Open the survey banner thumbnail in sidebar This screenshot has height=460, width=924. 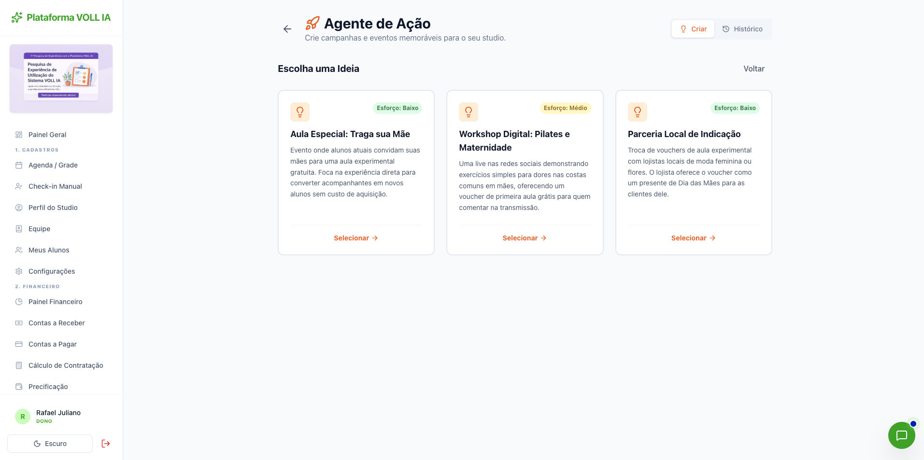coord(61,78)
